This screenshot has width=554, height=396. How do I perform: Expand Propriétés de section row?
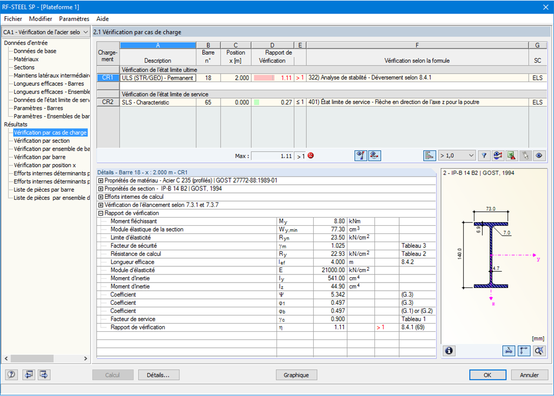tap(101, 189)
